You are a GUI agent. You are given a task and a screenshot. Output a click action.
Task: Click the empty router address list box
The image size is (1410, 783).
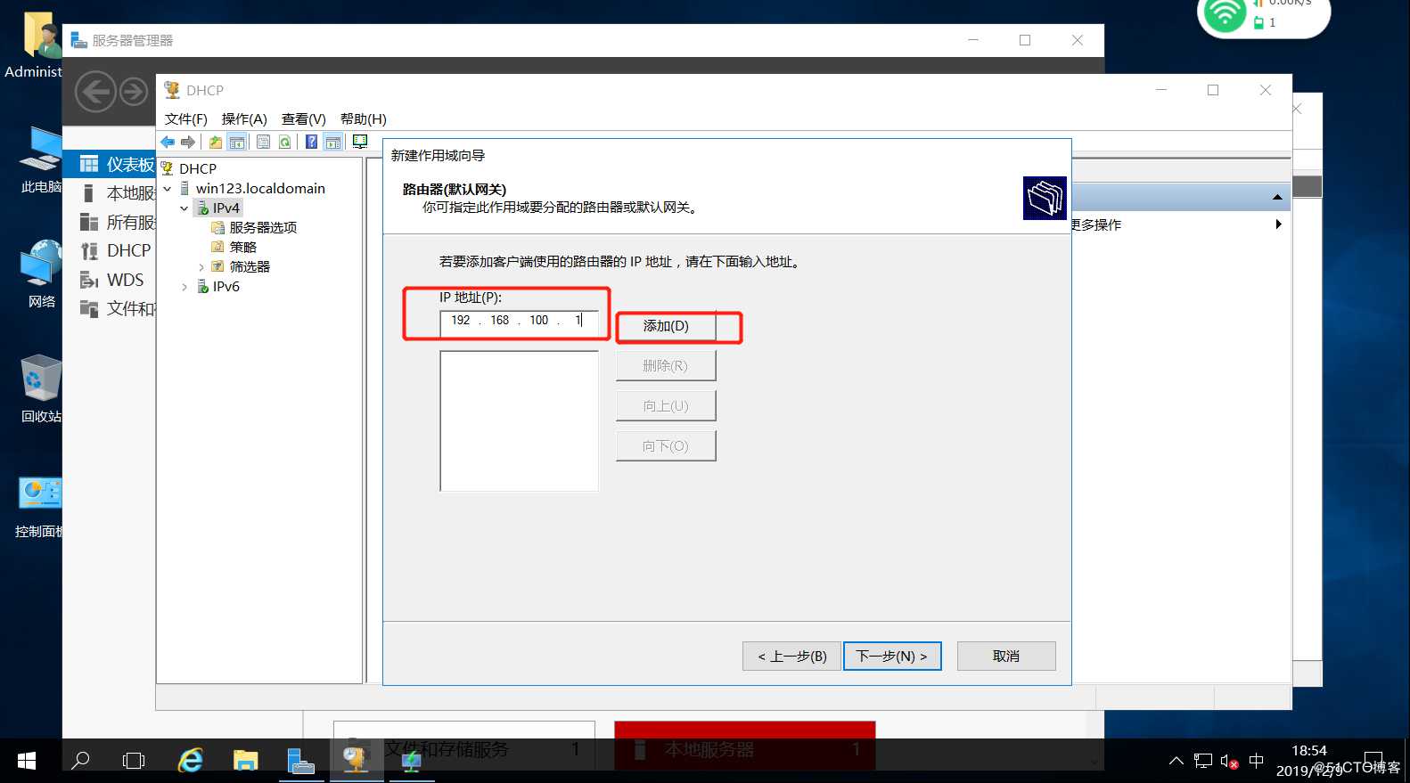click(519, 420)
